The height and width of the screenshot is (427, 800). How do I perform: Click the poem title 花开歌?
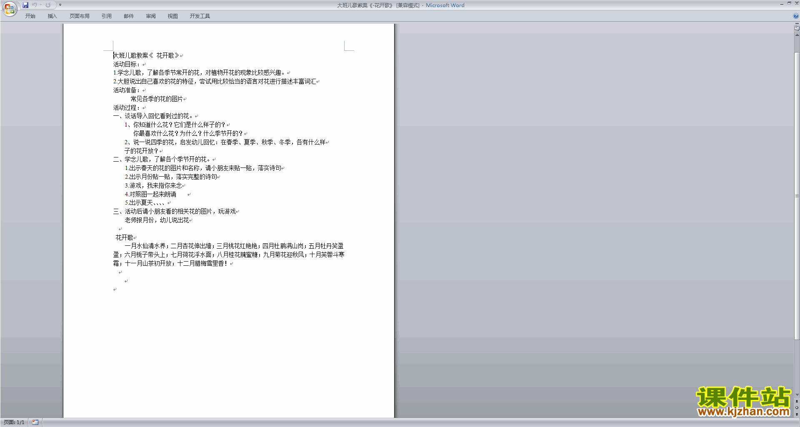coord(124,237)
